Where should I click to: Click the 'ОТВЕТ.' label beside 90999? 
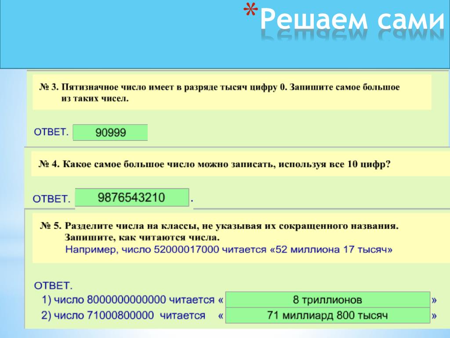(x=51, y=132)
